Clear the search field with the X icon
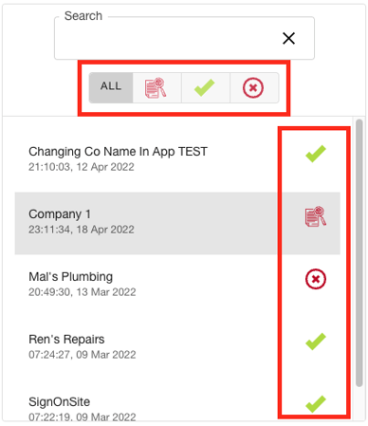368x426 pixels. pyautogui.click(x=288, y=38)
